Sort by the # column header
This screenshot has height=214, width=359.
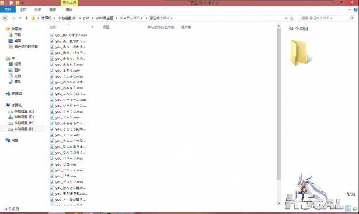pos(92,27)
